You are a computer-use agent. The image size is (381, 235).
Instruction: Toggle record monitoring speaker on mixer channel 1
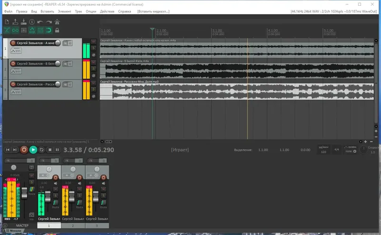[x=56, y=183]
